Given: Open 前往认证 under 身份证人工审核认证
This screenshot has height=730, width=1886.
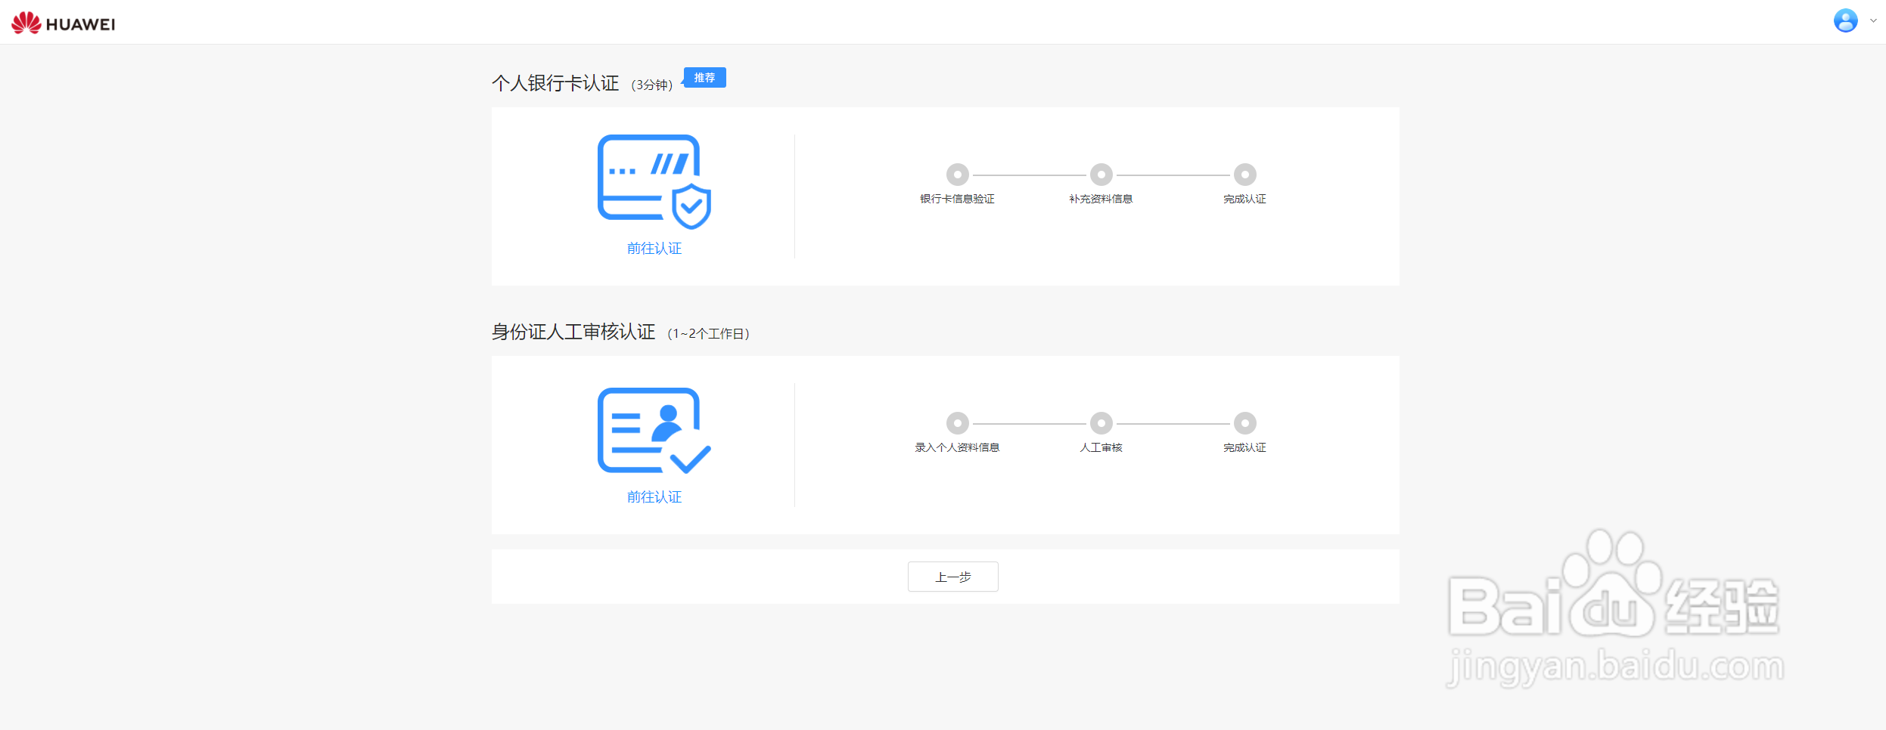Looking at the screenshot, I should click(x=655, y=496).
